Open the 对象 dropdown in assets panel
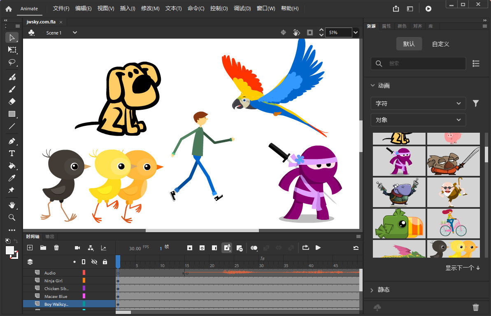The width and height of the screenshot is (491, 316). (x=418, y=120)
